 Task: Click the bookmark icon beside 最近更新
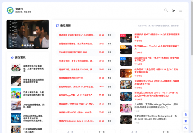pyautogui.click(x=57, y=25)
